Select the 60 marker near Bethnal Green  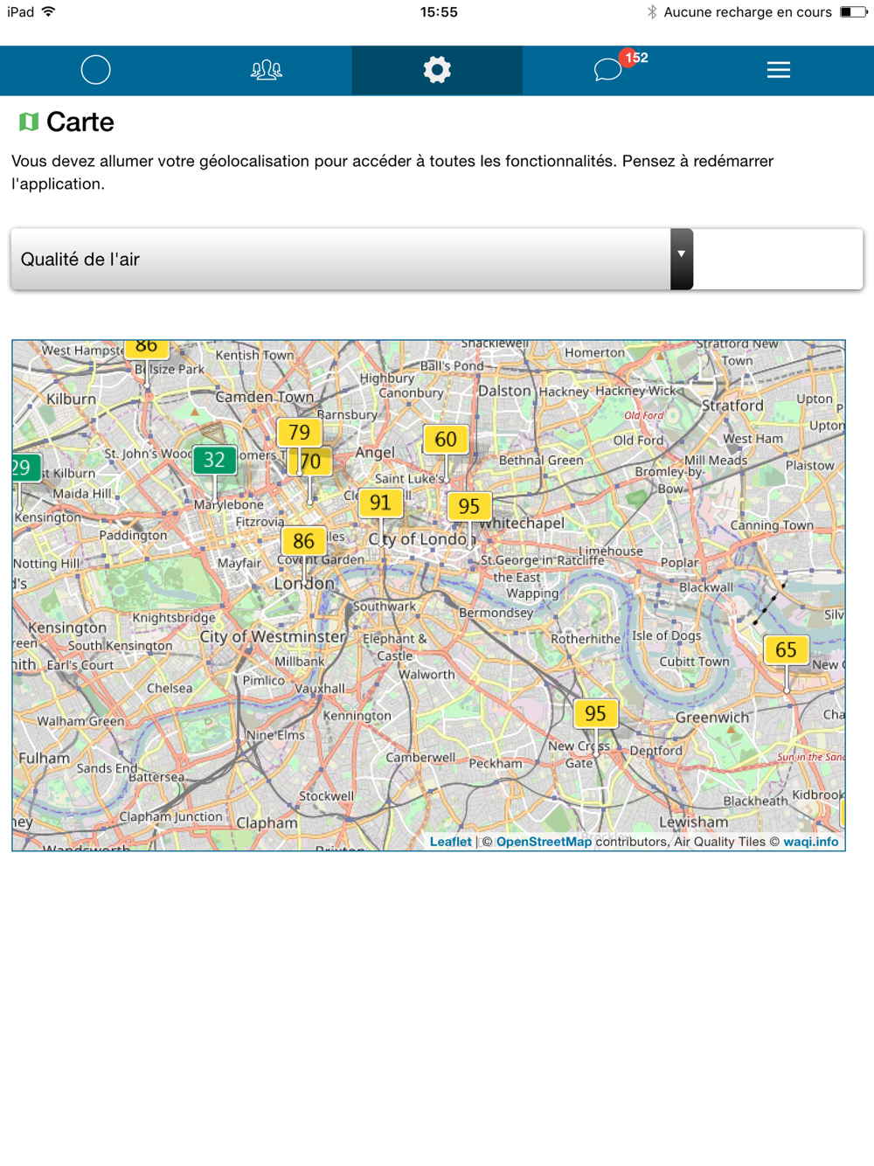coord(446,439)
